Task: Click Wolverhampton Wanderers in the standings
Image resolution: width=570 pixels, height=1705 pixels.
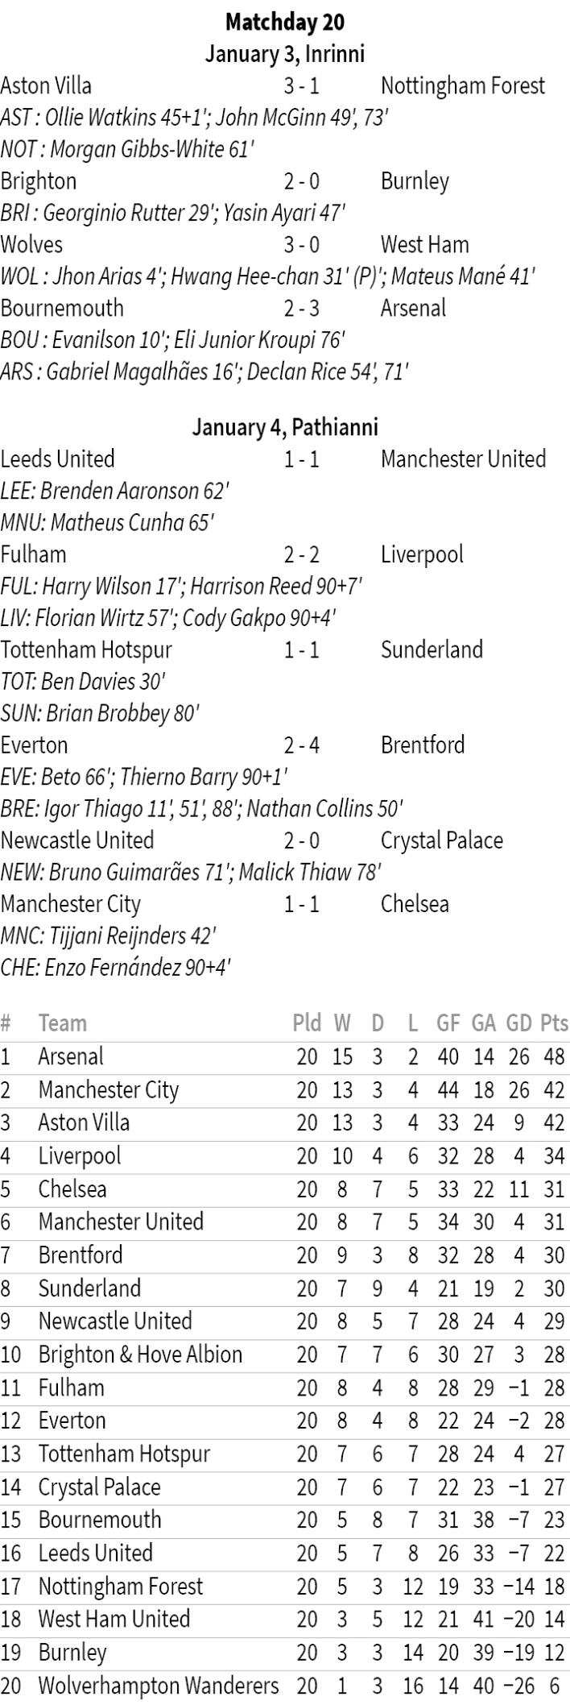Action: [x=158, y=1686]
